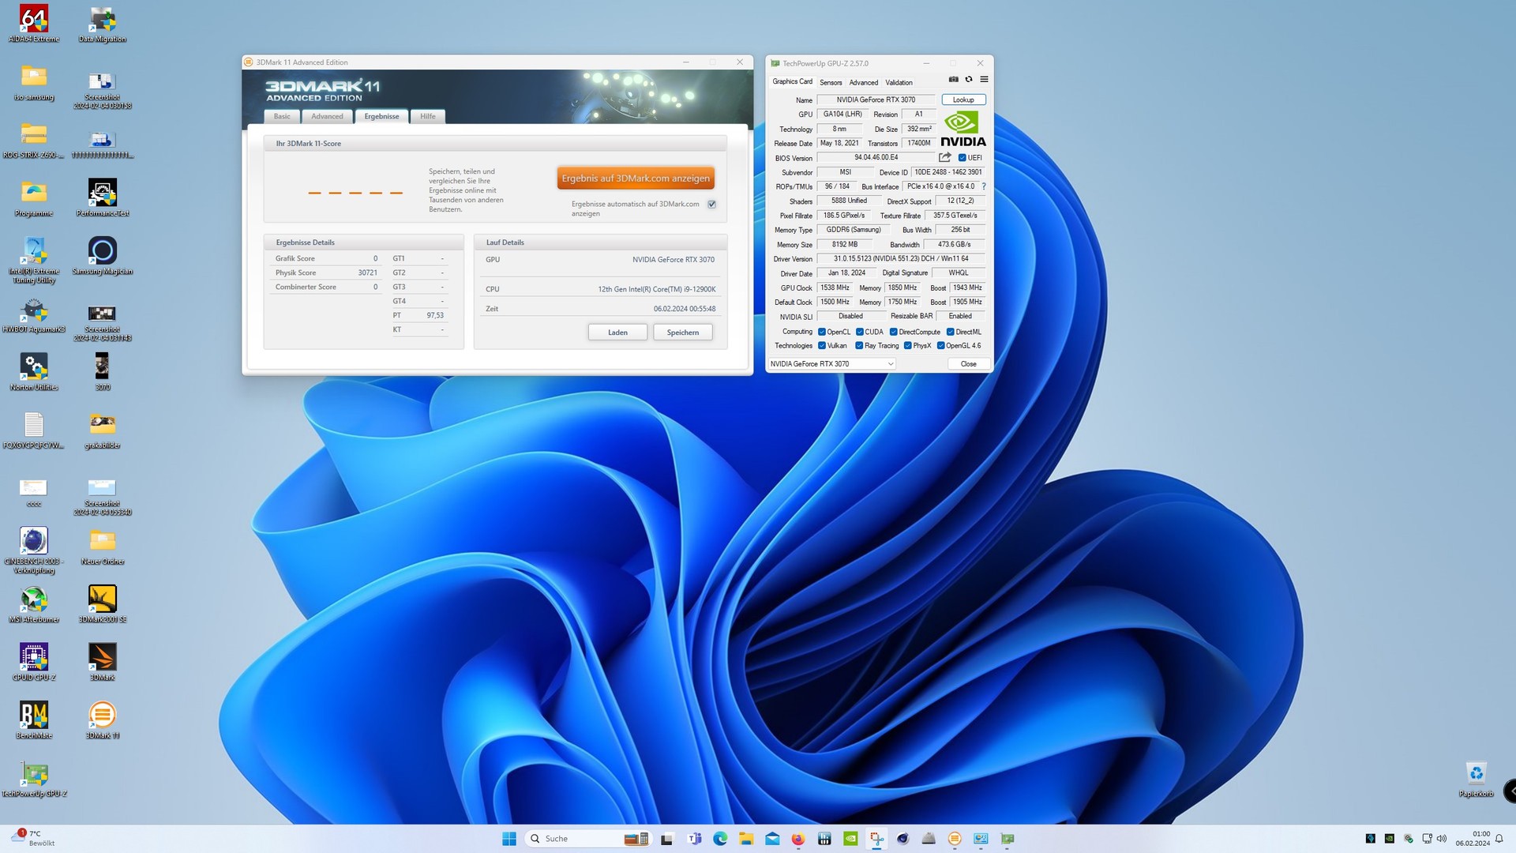Open the Data Migration desktop icon
1516x853 pixels.
(103, 24)
